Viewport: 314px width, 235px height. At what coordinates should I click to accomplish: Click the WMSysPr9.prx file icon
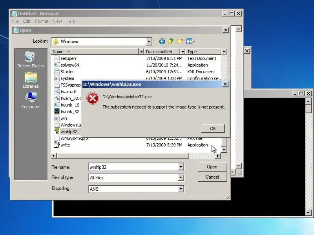pyautogui.click(x=57, y=138)
